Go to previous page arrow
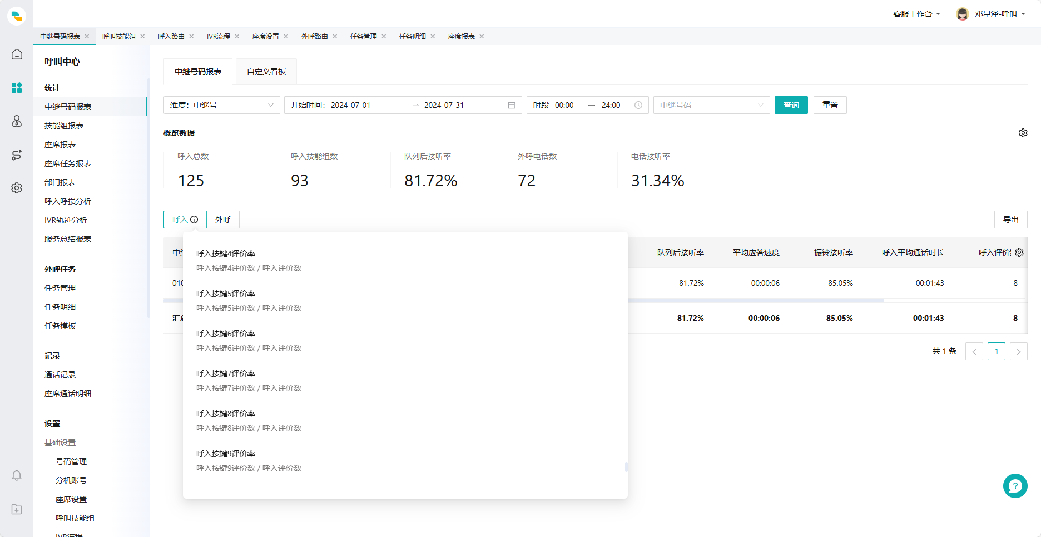Screen dimensions: 1041x537 click(x=974, y=351)
